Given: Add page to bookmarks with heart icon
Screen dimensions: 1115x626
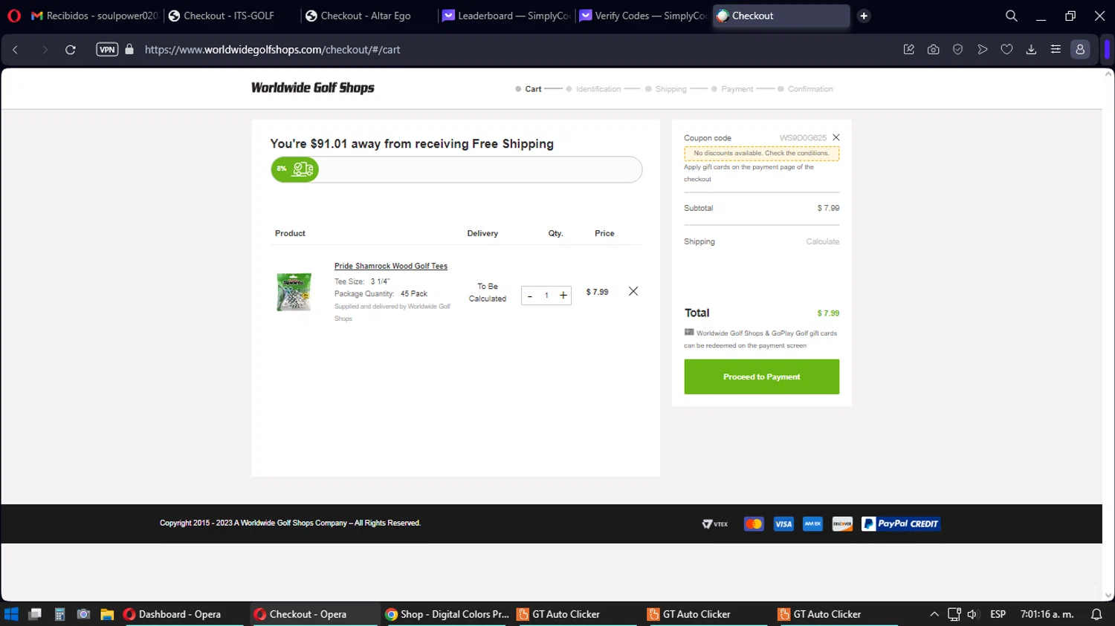Looking at the screenshot, I should click(1006, 50).
